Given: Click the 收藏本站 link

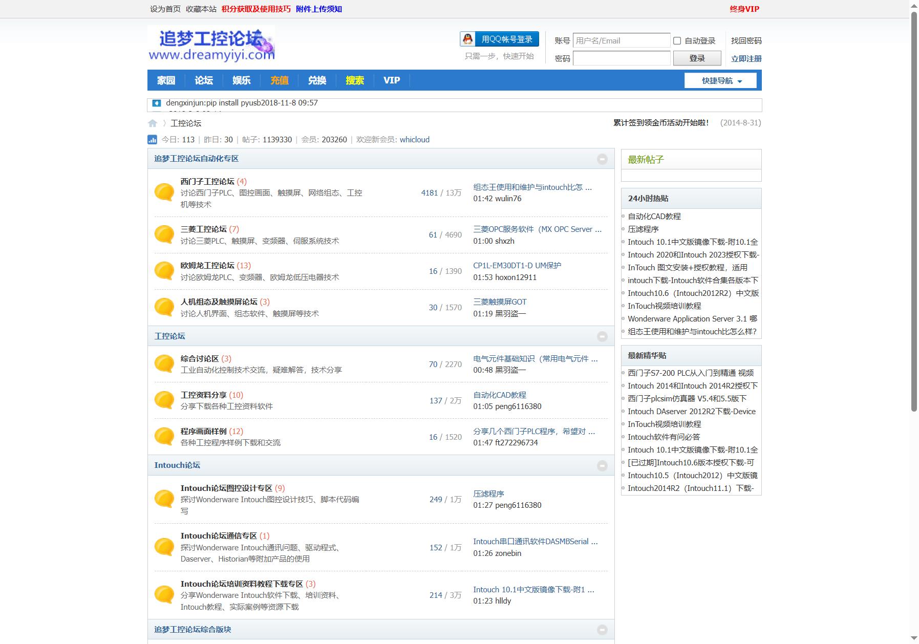Looking at the screenshot, I should [201, 9].
